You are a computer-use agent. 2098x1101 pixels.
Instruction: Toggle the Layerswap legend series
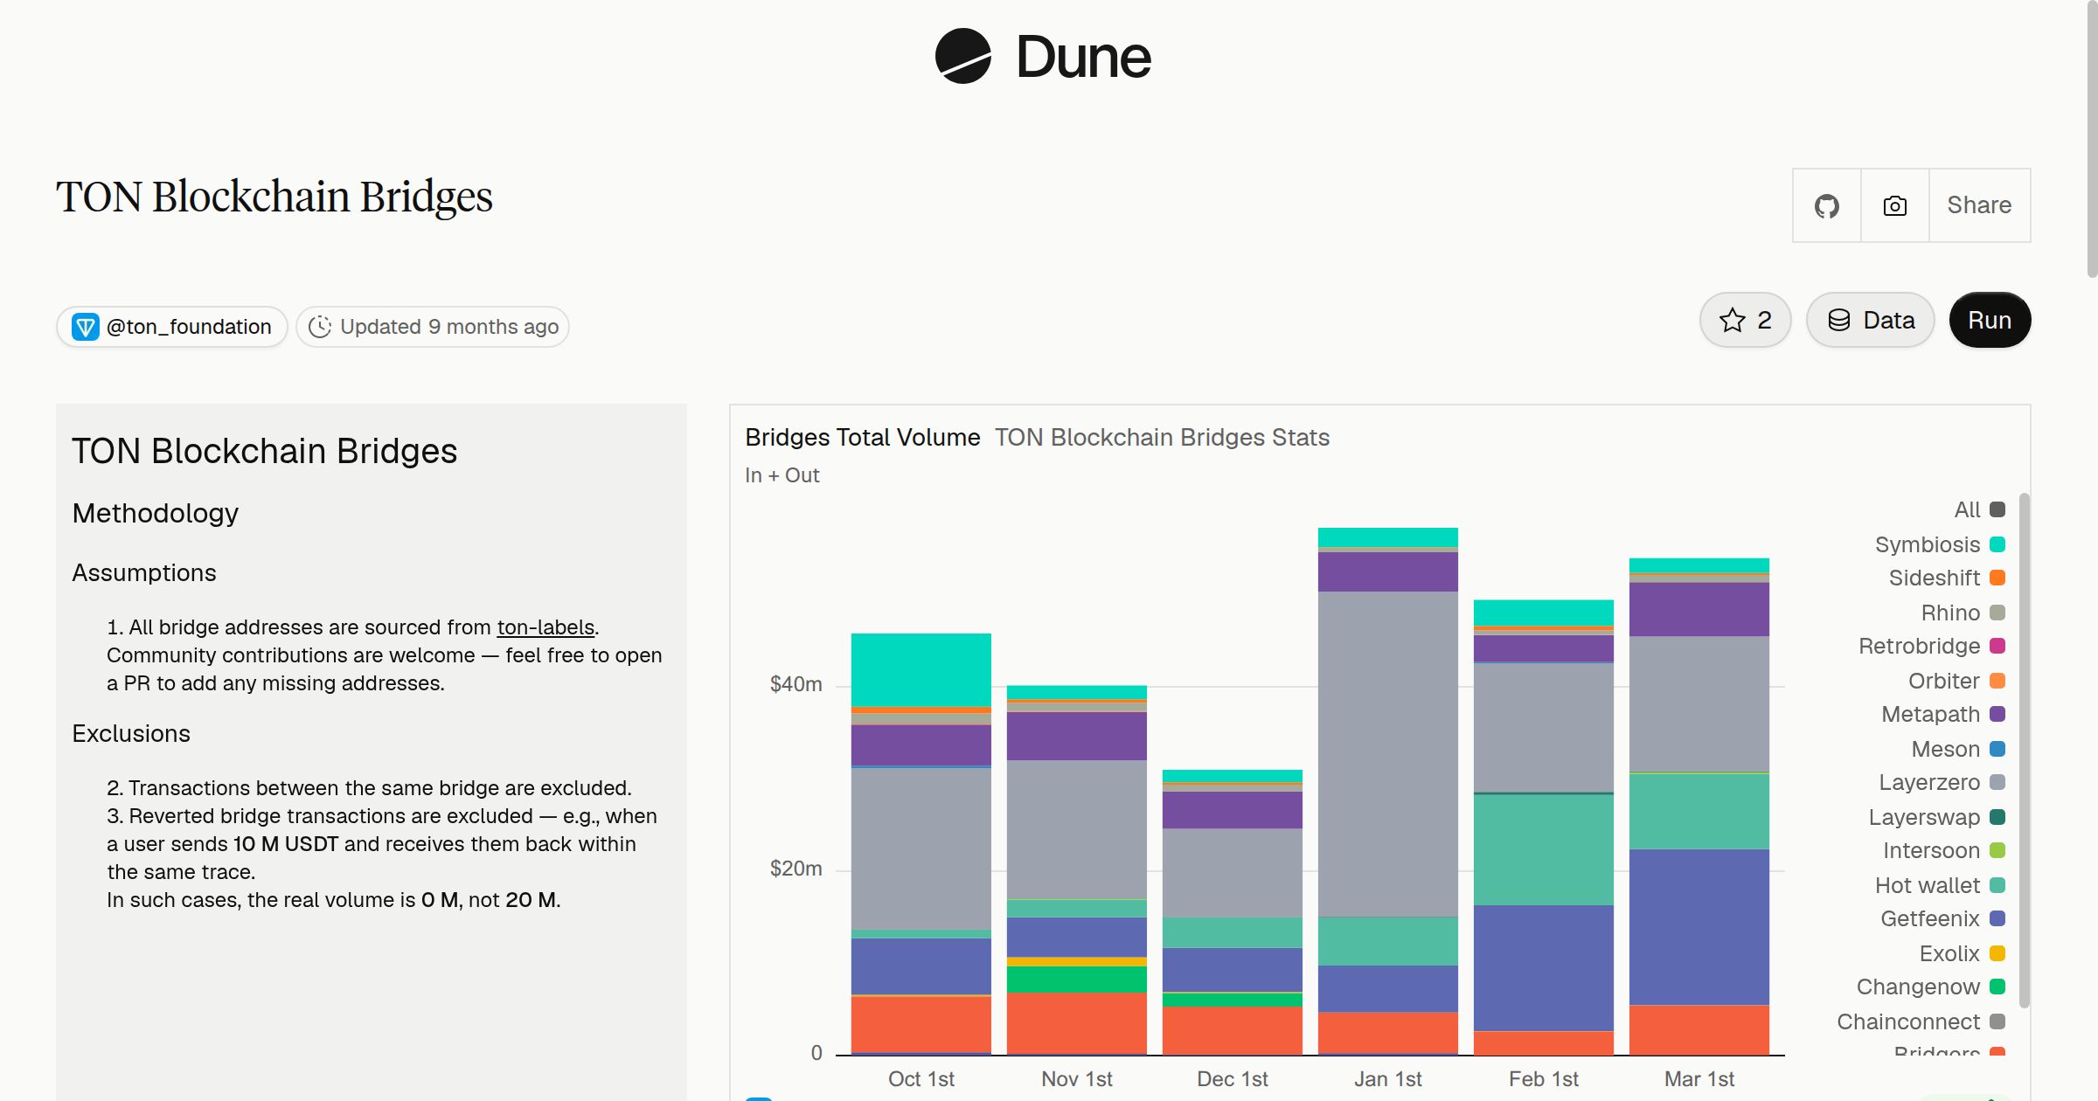1936,817
